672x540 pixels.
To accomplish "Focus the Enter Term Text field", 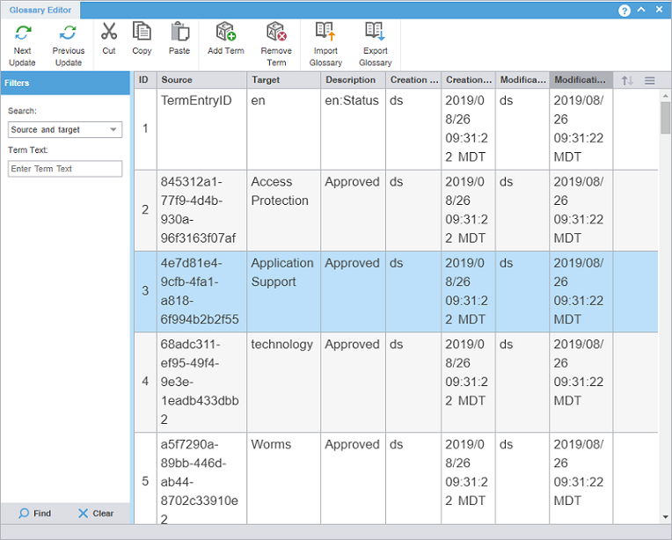I will tap(65, 169).
